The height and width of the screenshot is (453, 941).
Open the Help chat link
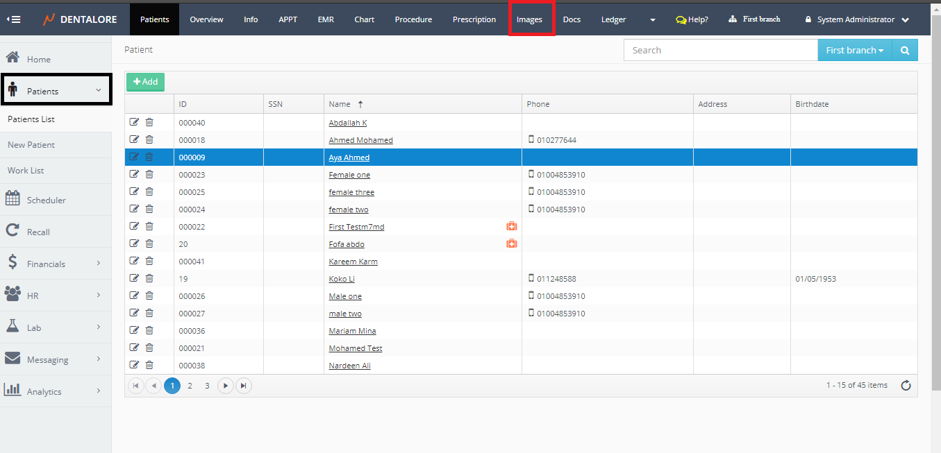pos(692,19)
